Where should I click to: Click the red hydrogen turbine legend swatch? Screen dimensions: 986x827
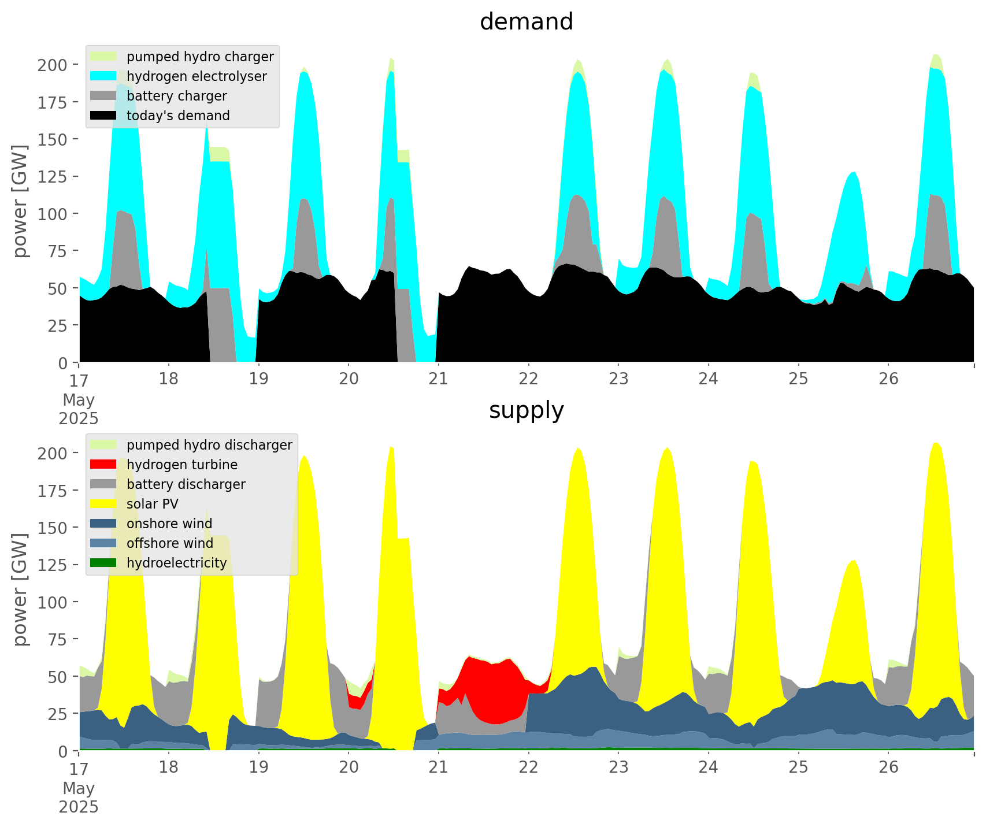(104, 465)
